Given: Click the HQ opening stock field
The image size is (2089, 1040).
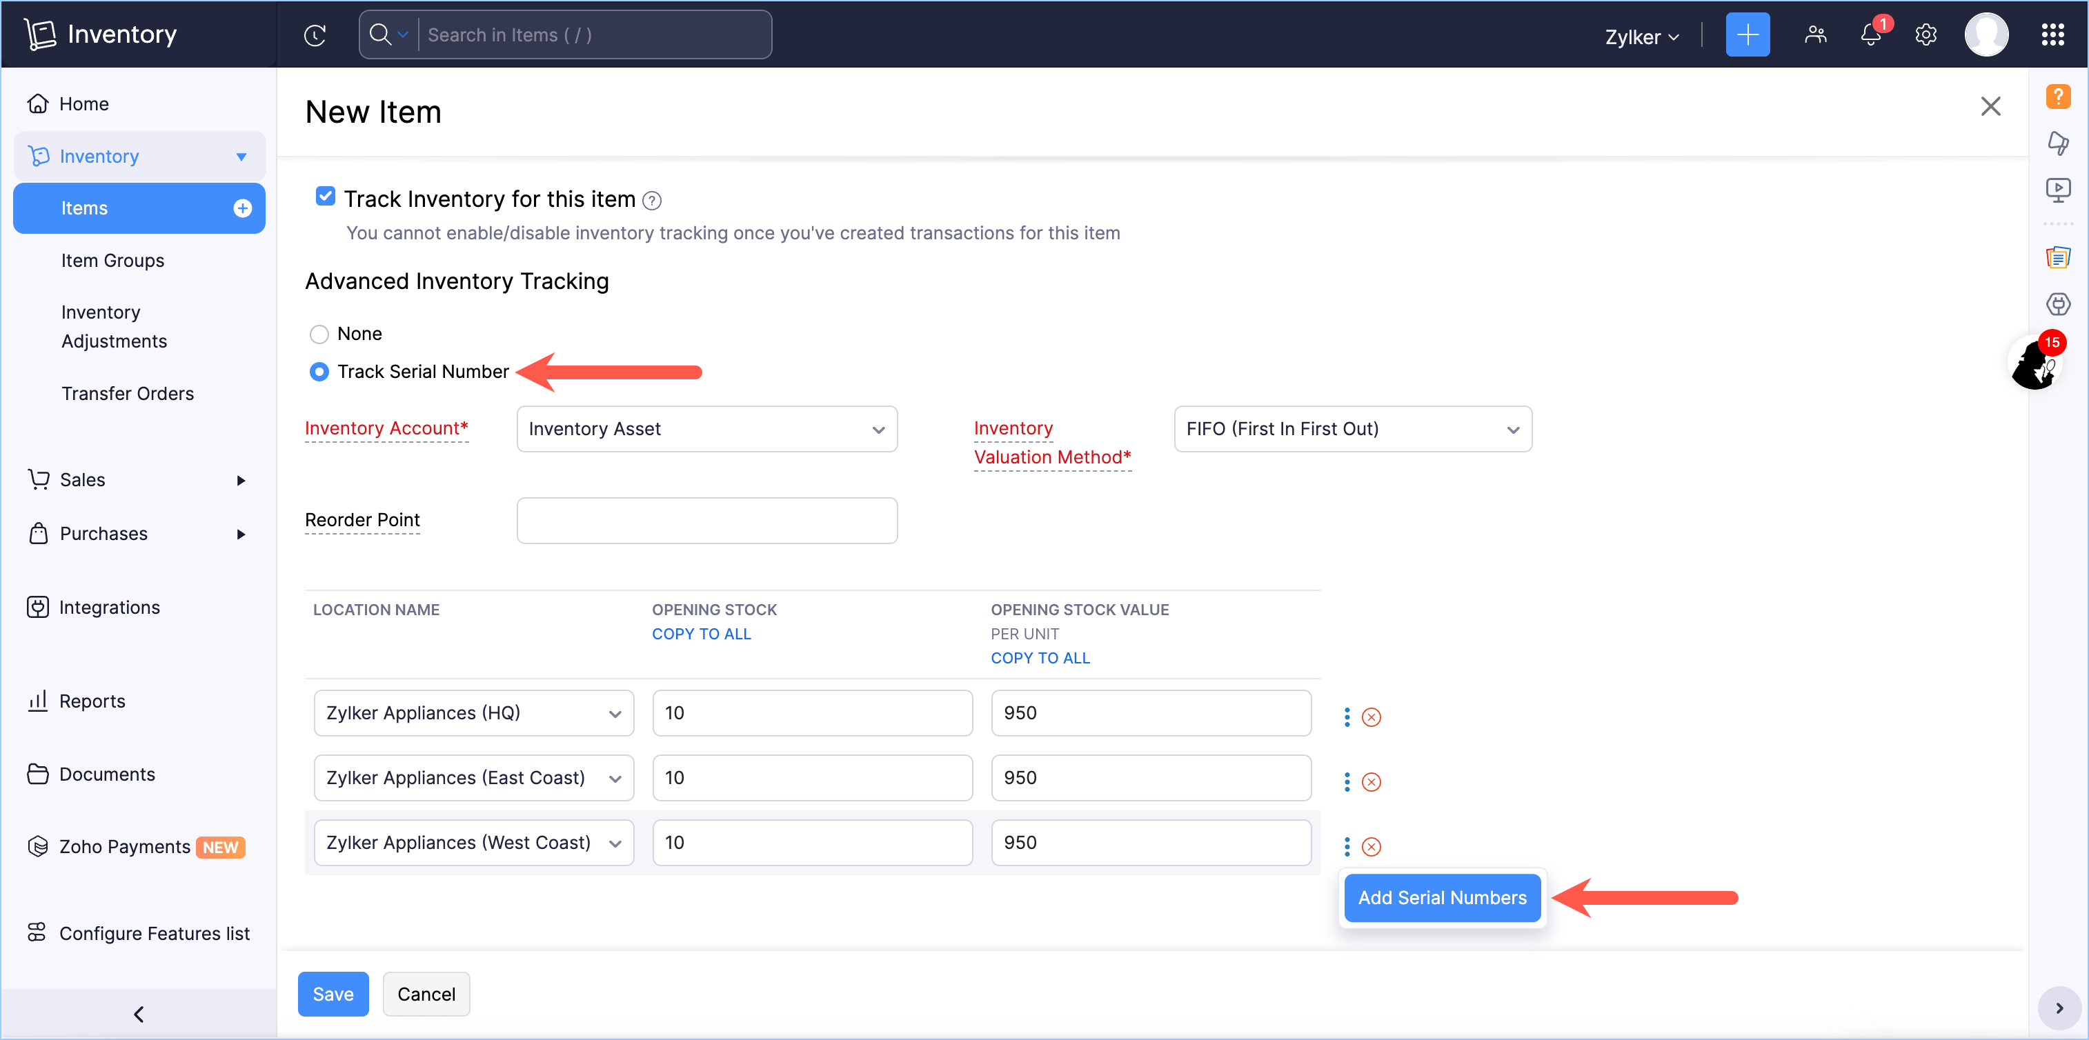Looking at the screenshot, I should [x=812, y=712].
